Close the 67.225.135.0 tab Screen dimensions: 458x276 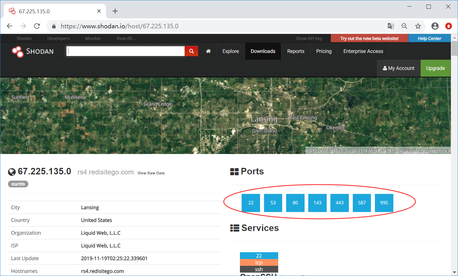coord(99,11)
